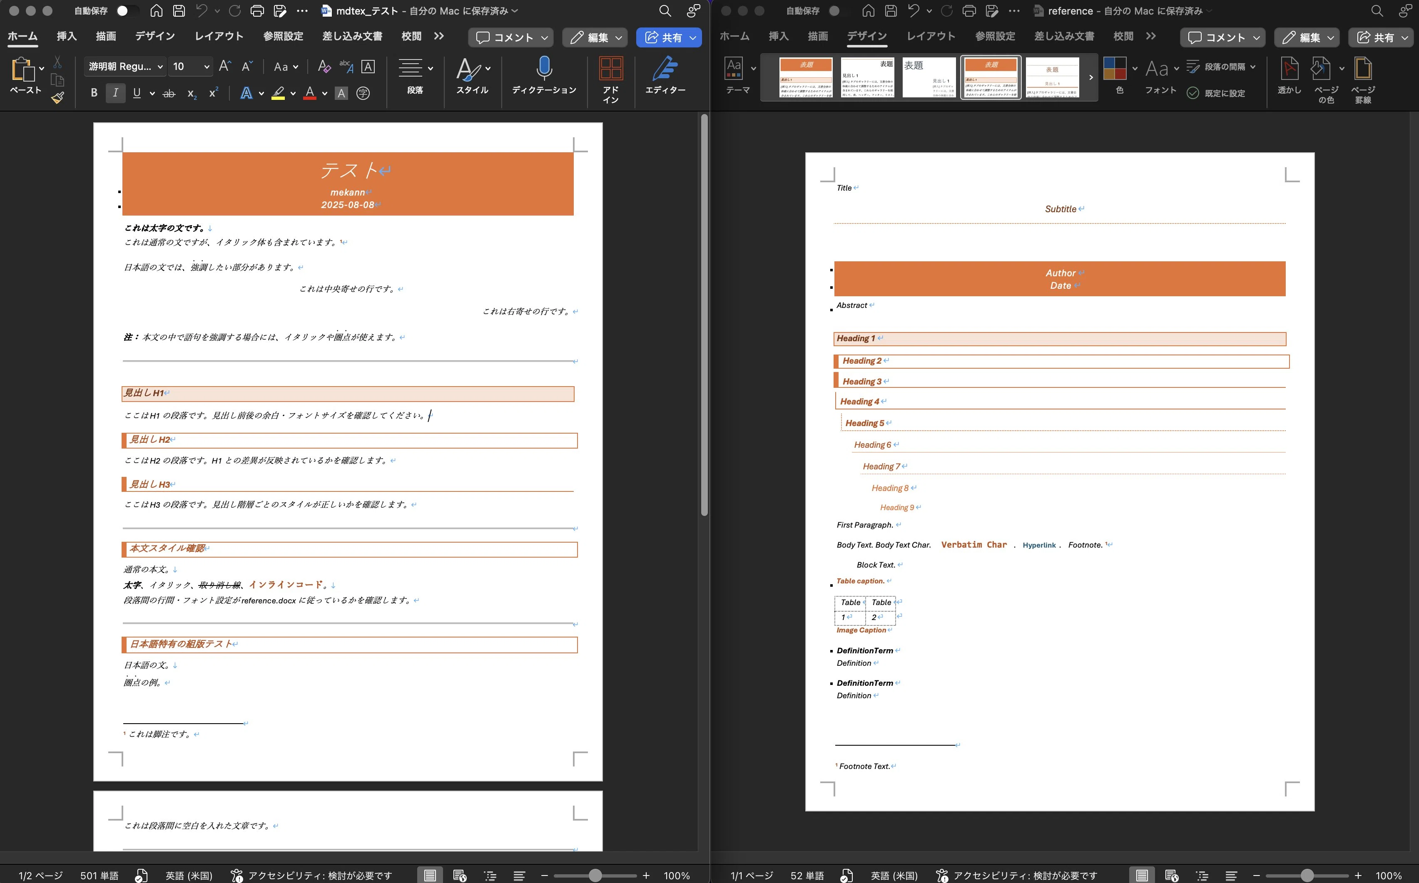Click the phonetic guide (ruby) icon
This screenshot has width=1419, height=883.
346,66
